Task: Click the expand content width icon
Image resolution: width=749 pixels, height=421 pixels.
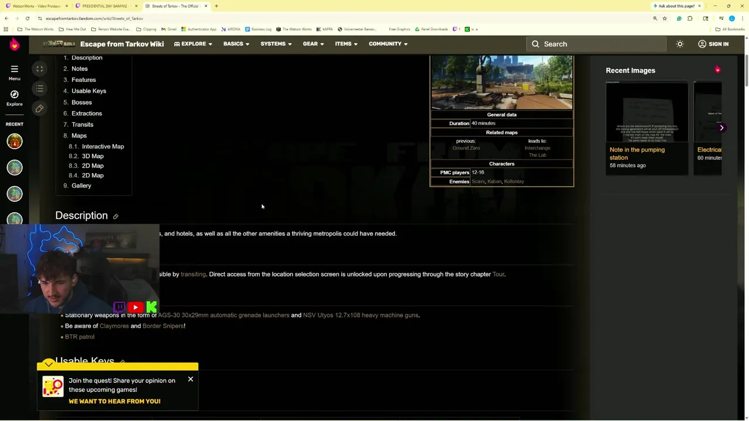Action: pyautogui.click(x=39, y=69)
